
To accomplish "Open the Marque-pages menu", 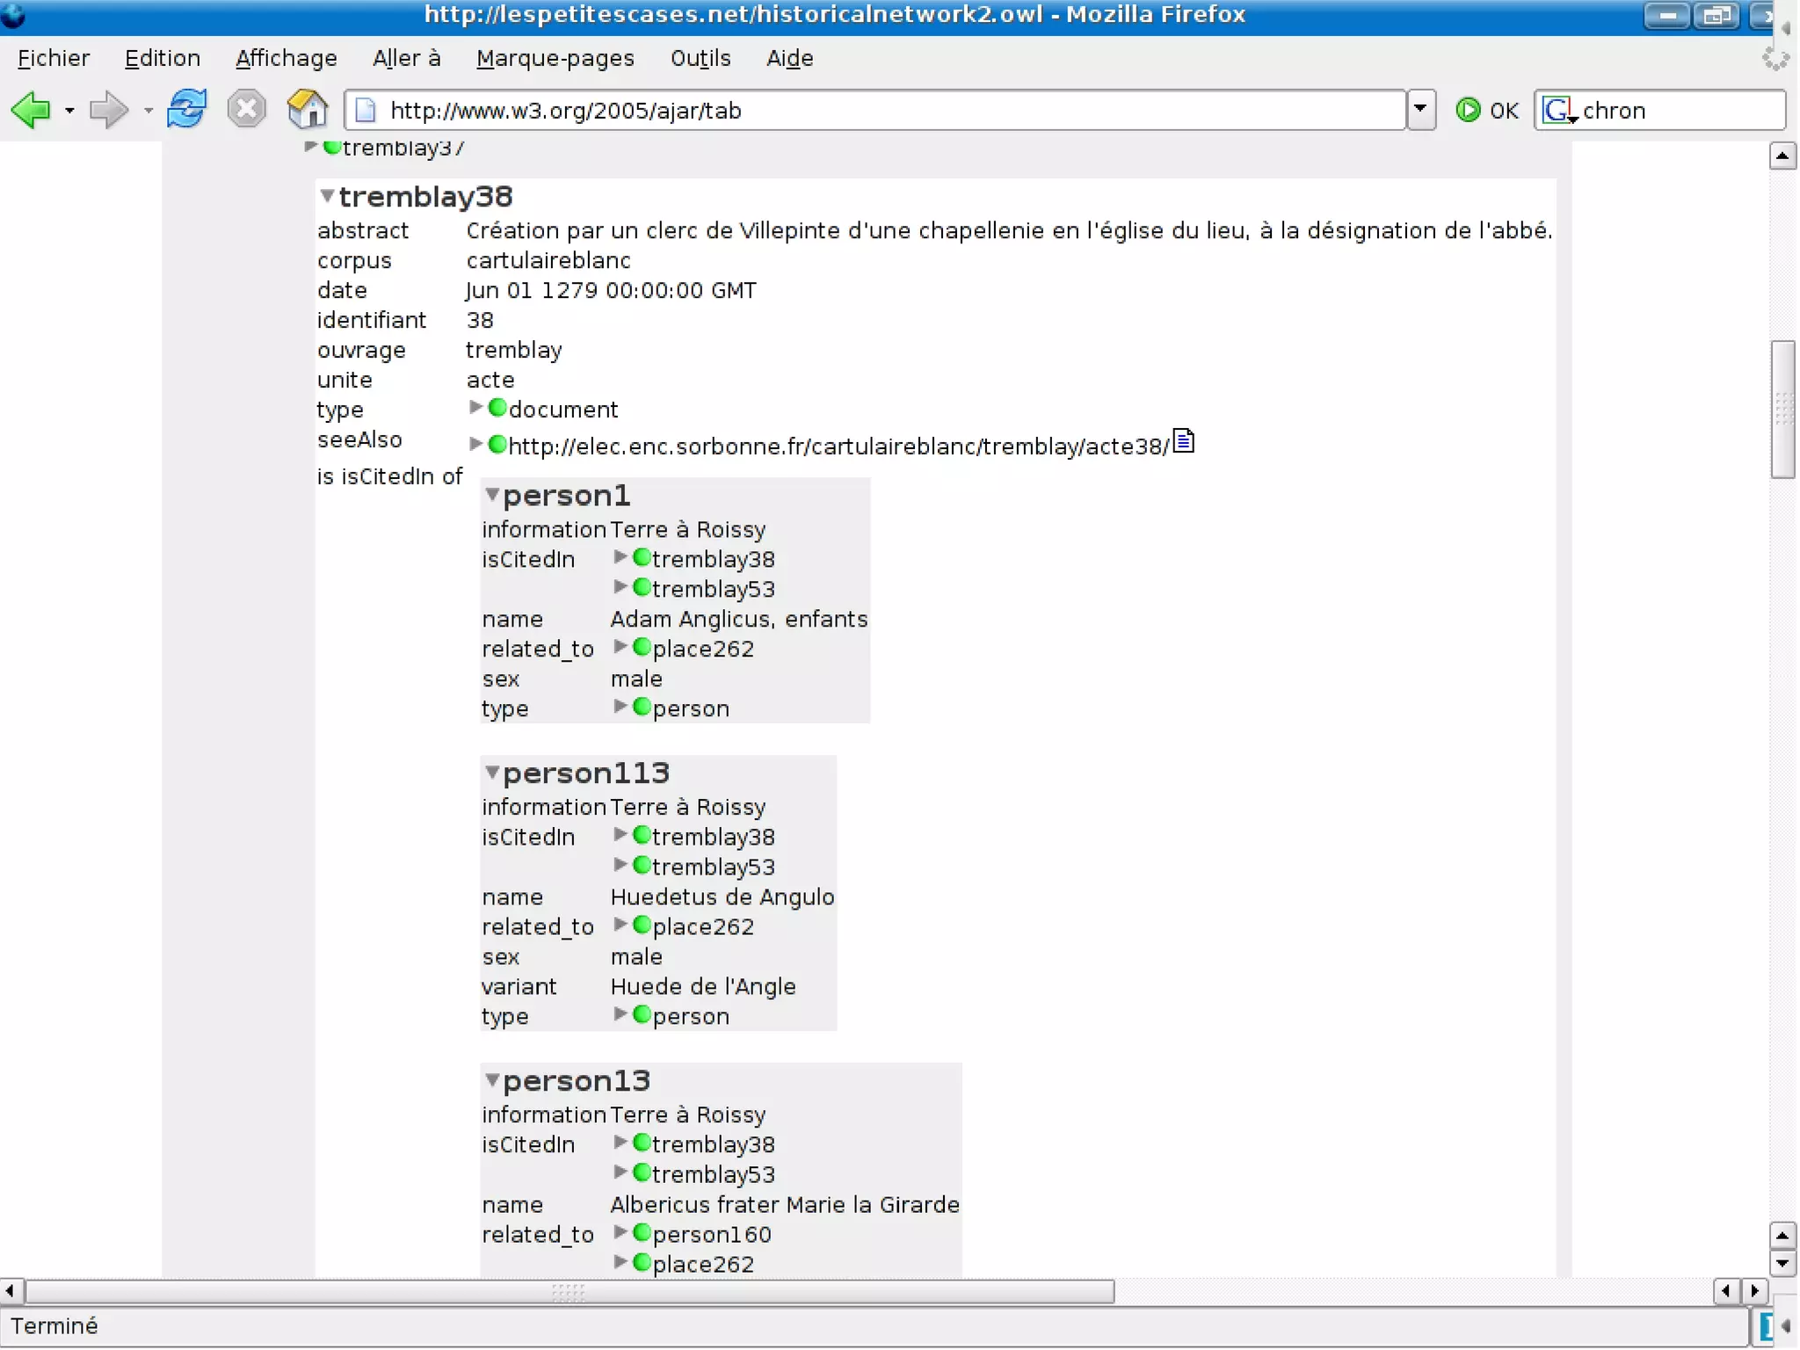I will tap(555, 59).
